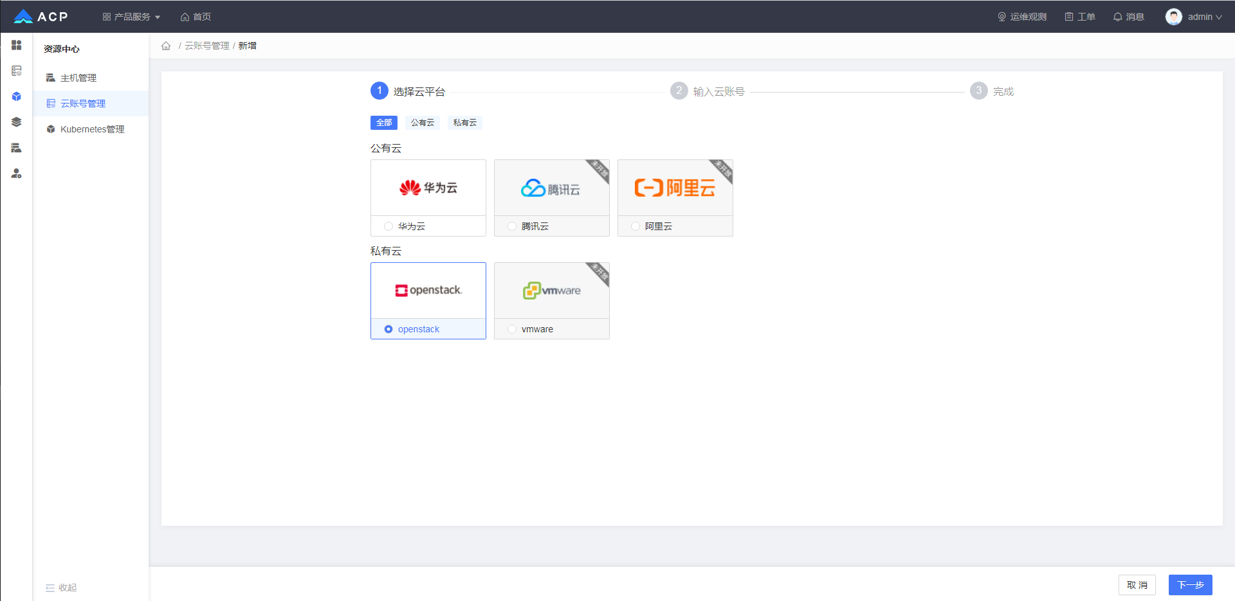Click the 腾讯云 logo card
This screenshot has width=1235, height=601.
552,188
